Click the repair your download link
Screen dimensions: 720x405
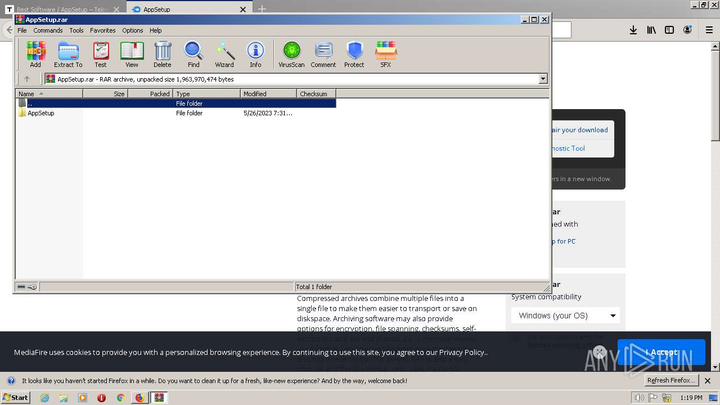coord(579,130)
